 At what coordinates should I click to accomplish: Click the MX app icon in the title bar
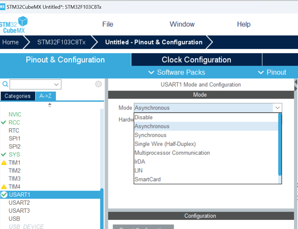[3, 7]
